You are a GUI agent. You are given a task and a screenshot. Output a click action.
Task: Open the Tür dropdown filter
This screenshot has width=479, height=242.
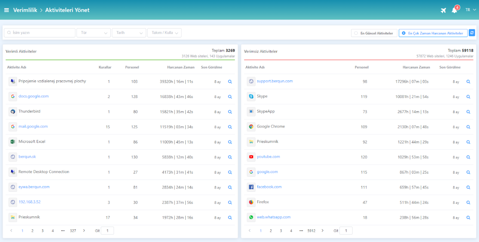[x=94, y=33]
